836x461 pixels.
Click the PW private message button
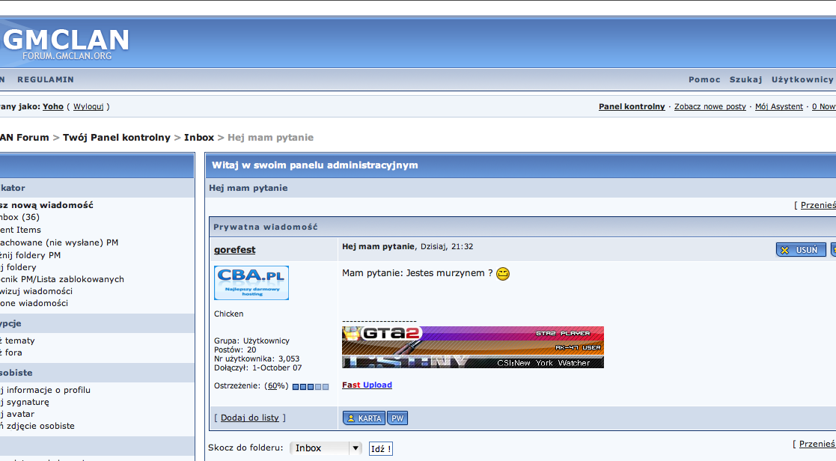397,418
